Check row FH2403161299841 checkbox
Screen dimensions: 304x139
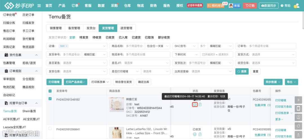[x=50, y=128]
